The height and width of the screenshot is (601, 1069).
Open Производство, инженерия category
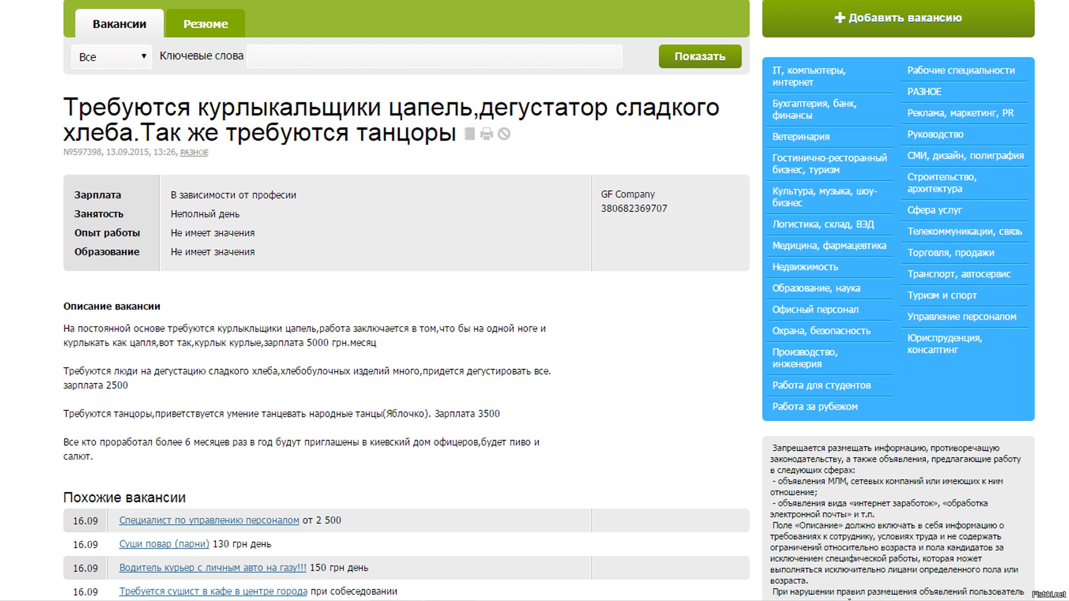coord(805,358)
